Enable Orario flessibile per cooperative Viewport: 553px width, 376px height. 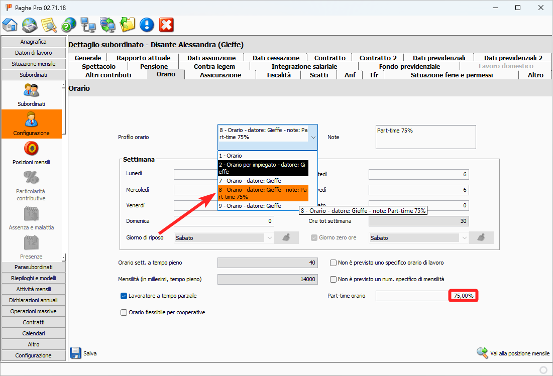point(124,312)
